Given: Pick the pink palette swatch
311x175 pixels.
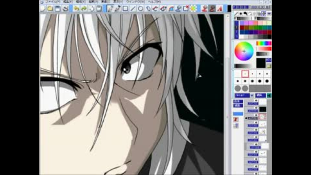Looking at the screenshot, I should click(251, 23).
